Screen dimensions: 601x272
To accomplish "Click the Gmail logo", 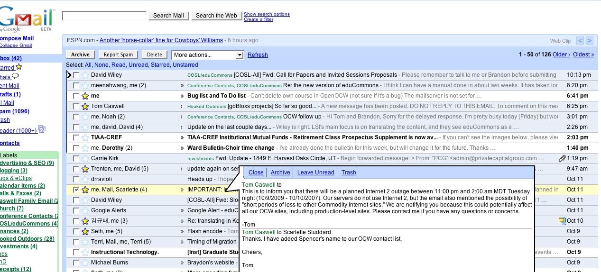I will [x=28, y=20].
